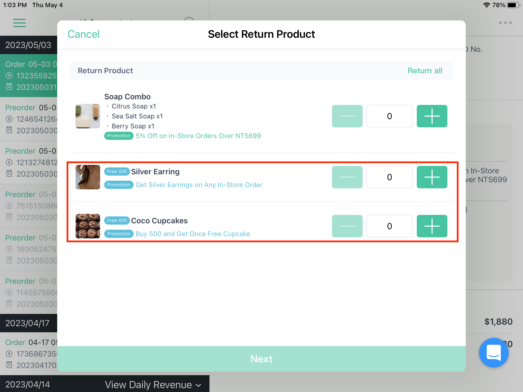Tap the Promotion badge under Silver Earring
523x392 pixels.
pyautogui.click(x=119, y=185)
